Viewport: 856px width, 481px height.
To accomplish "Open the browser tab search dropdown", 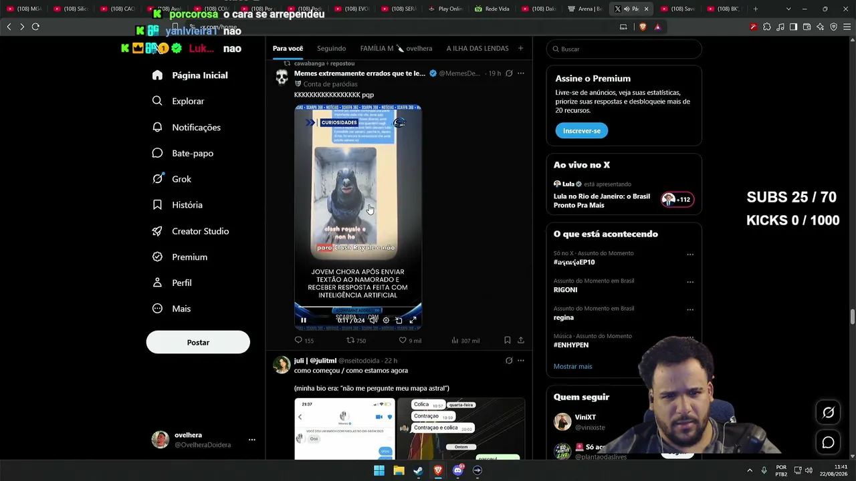I will [788, 9].
